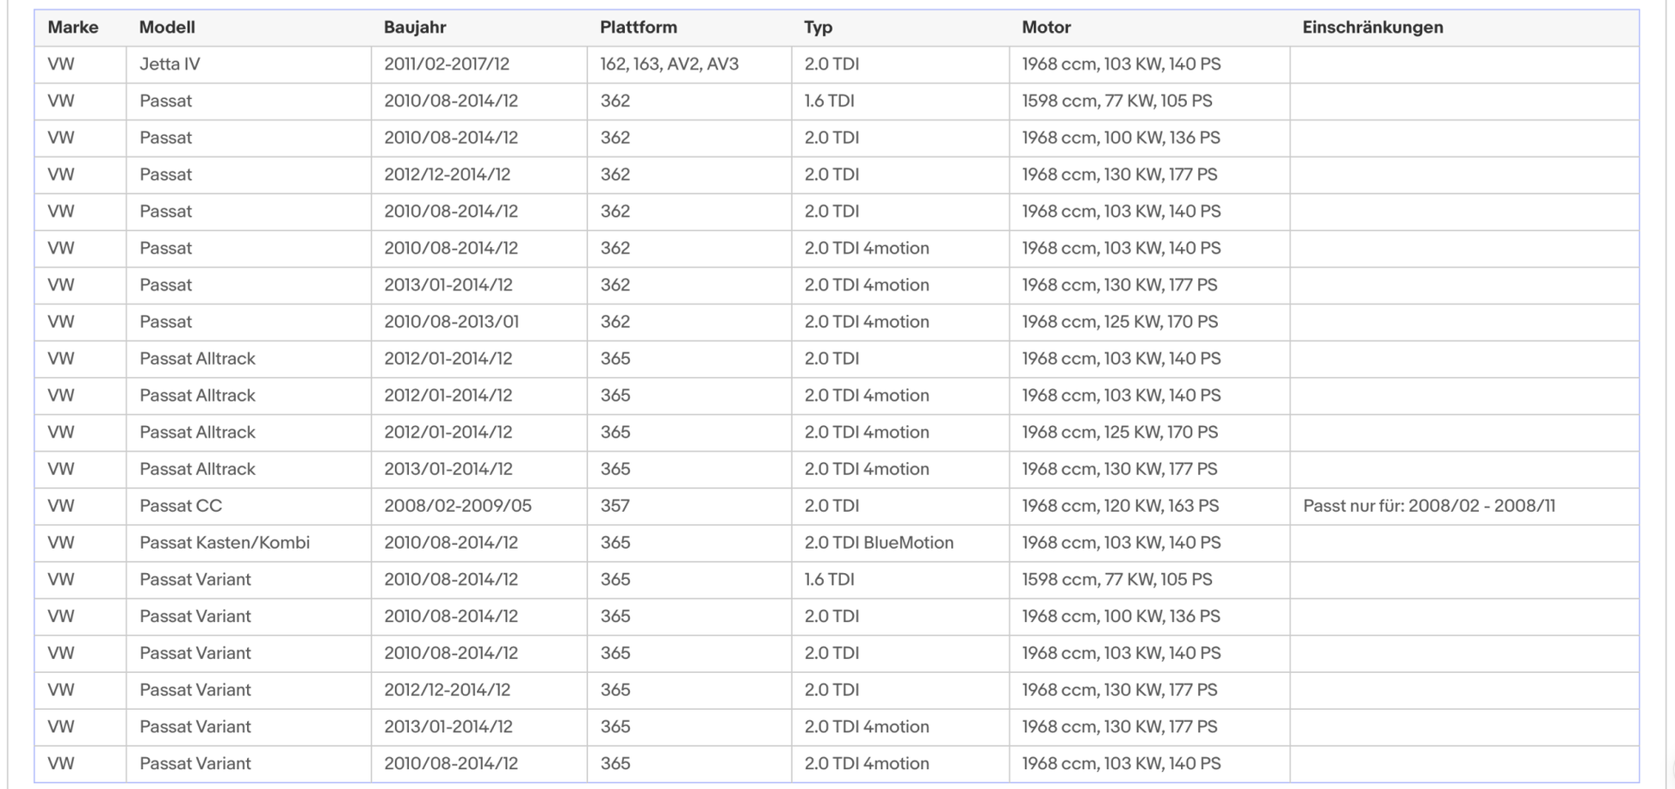Click the Passat Kasten/Kombi model cell
This screenshot has width=1675, height=789.
[x=249, y=543]
